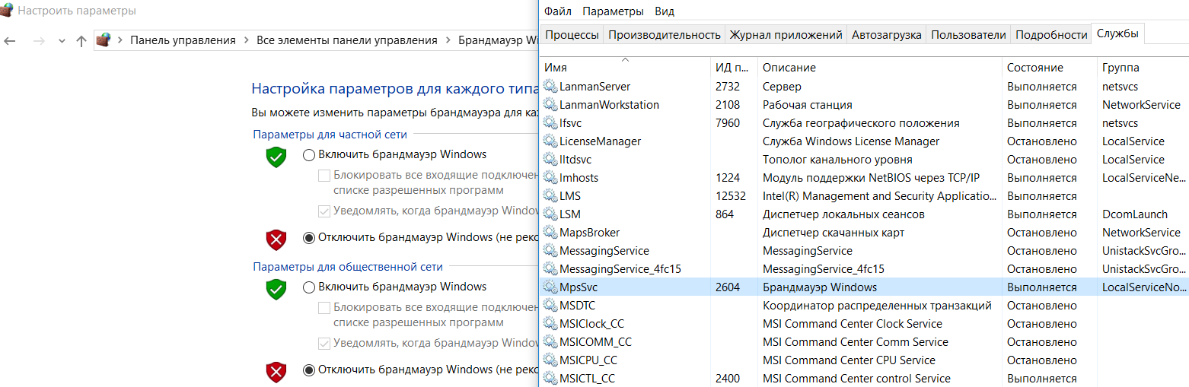This screenshot has height=387, width=1189.
Task: Switch to the Подробности tab
Action: coord(1051,34)
